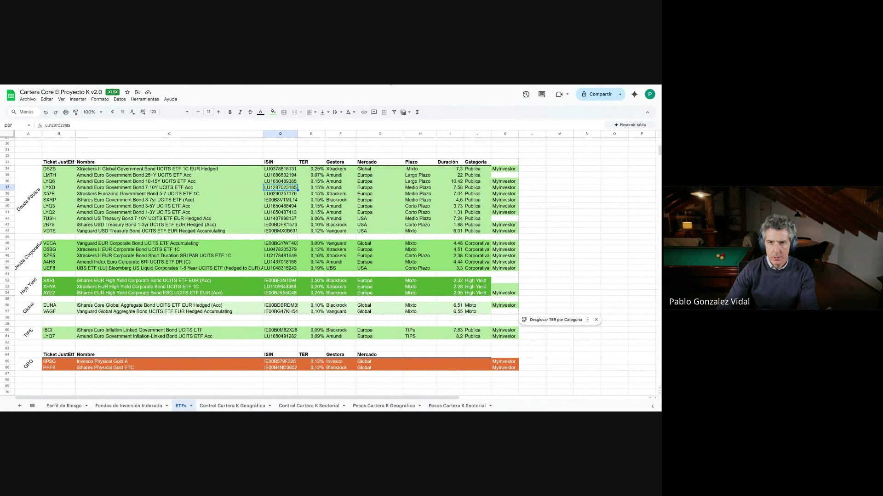
Task: Open the account avatar P
Action: (x=650, y=94)
